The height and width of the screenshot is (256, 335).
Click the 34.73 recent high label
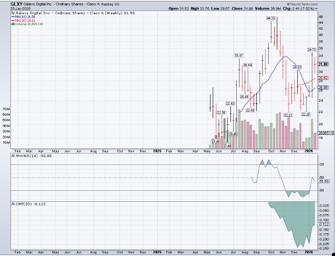coord(311,49)
